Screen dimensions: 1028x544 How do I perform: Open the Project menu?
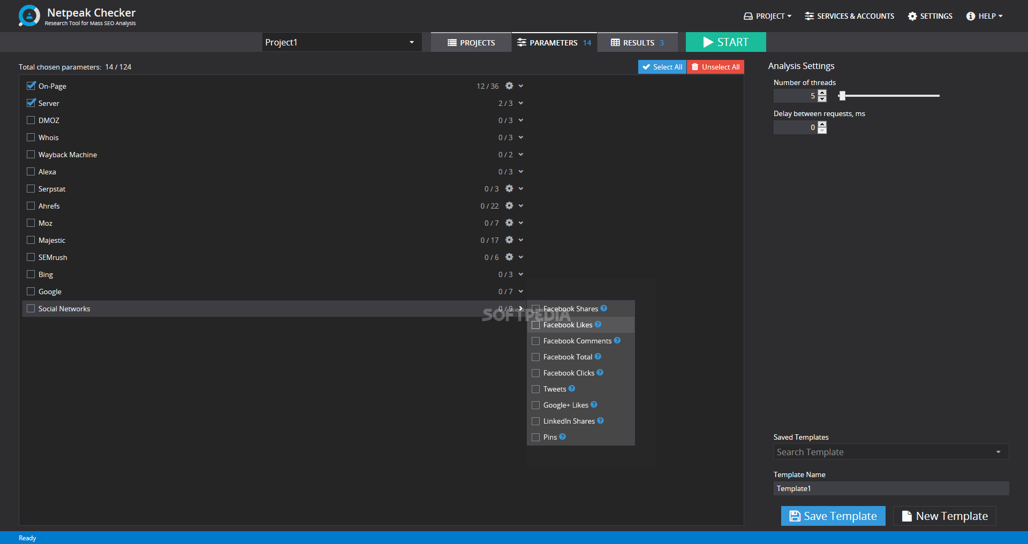point(768,16)
